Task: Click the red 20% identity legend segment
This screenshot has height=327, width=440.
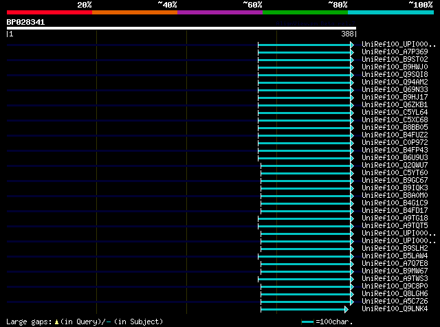Action: 49,12
